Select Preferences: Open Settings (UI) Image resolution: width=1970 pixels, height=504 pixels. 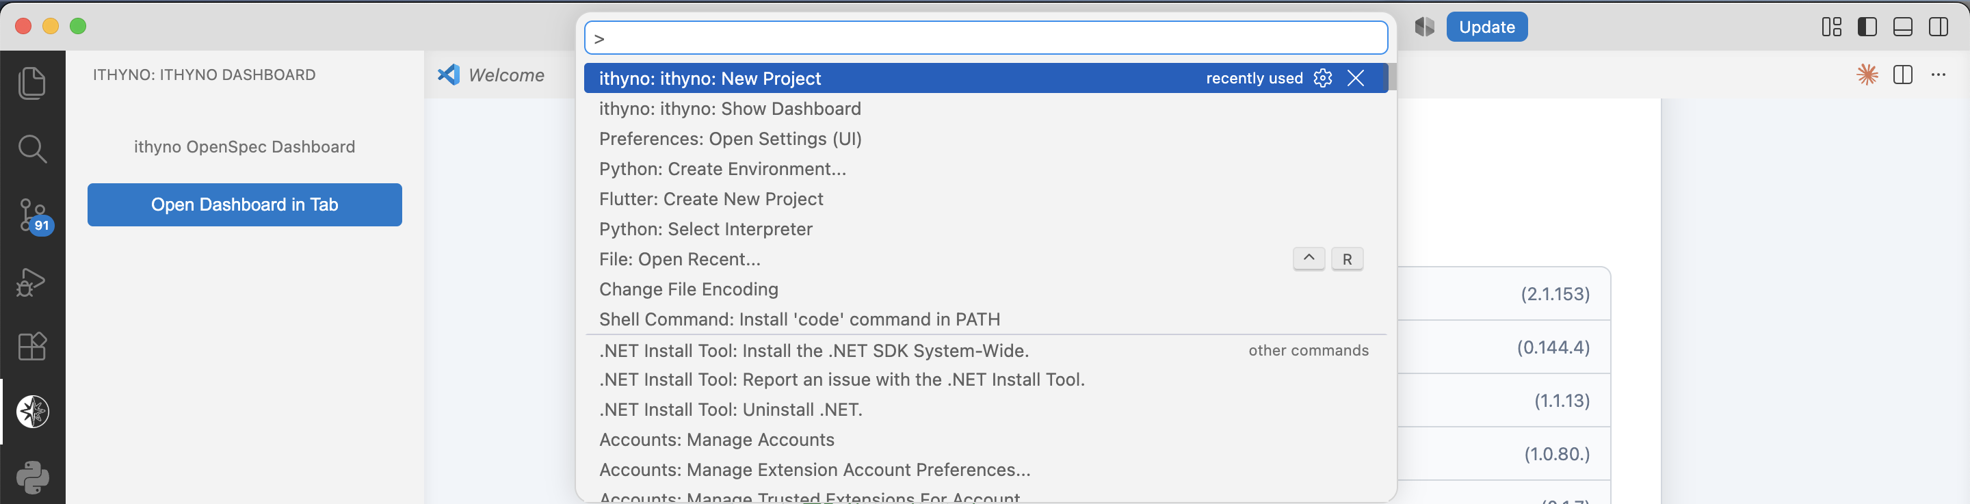986,138
